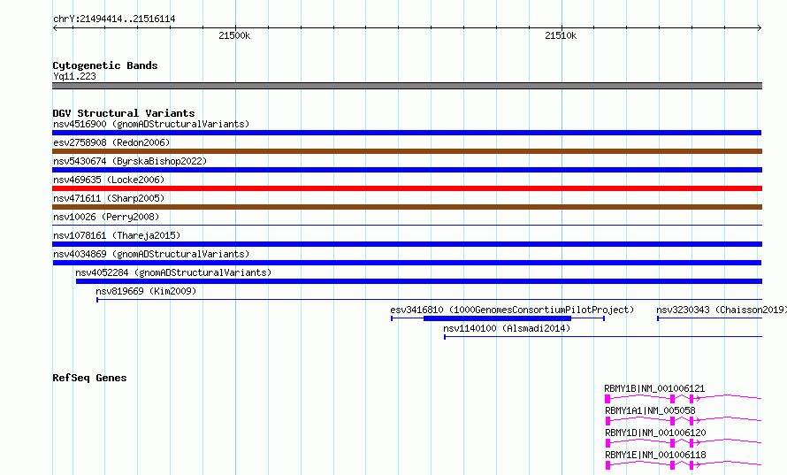Select the blue nsv4516900 variant bar
This screenshot has height=475, width=787.
click(x=407, y=133)
